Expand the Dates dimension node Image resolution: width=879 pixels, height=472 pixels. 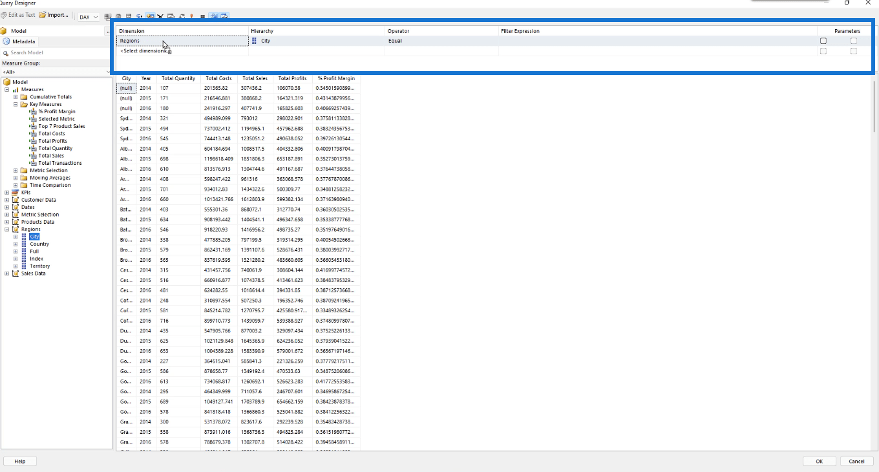click(7, 208)
